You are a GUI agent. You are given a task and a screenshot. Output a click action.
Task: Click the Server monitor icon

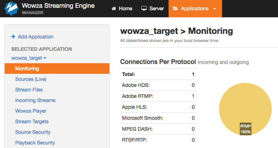click(x=144, y=8)
